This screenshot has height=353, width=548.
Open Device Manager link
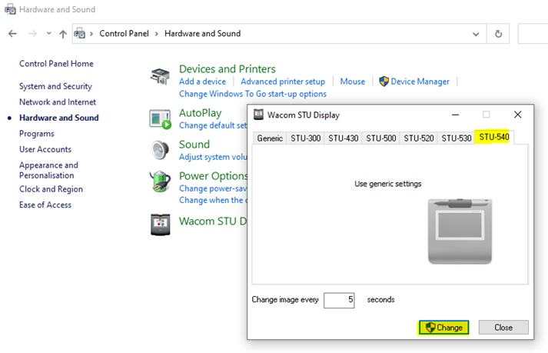tap(420, 82)
